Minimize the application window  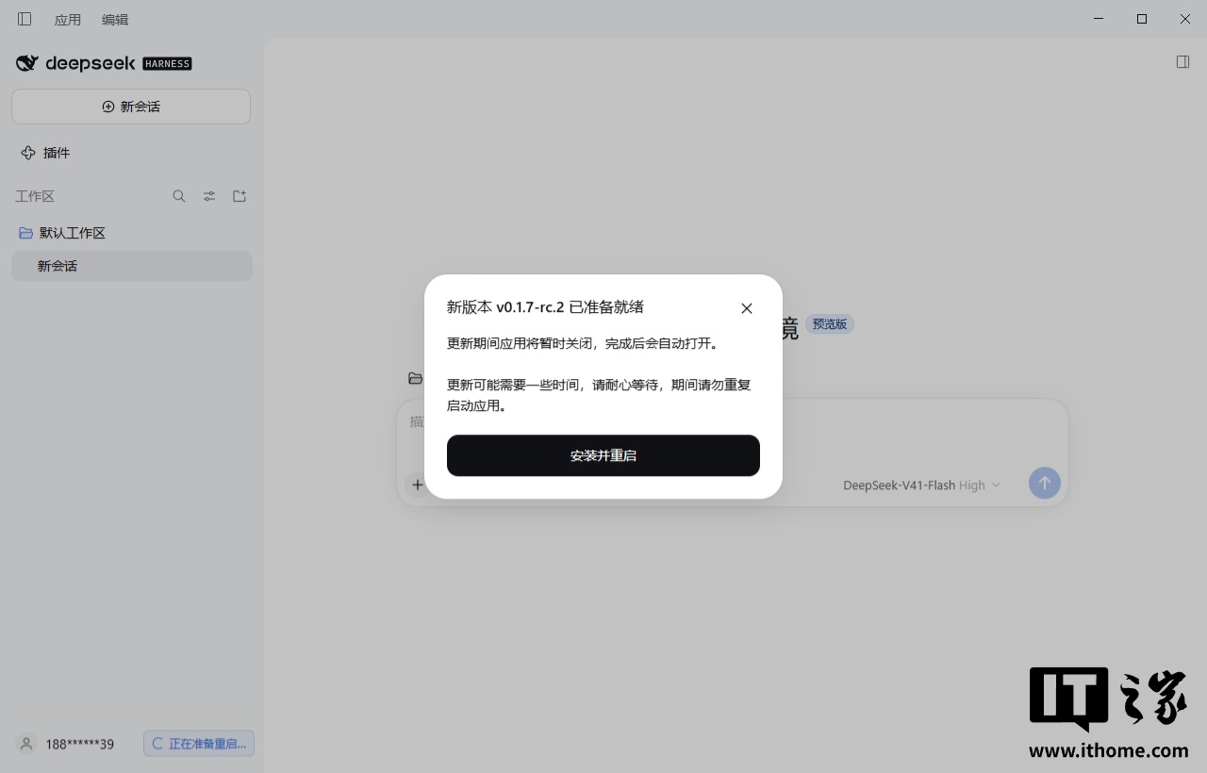tap(1099, 19)
